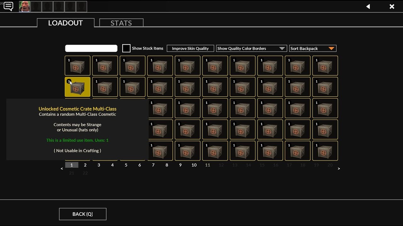
Task: Select second crate in the second row
Action: [105, 87]
